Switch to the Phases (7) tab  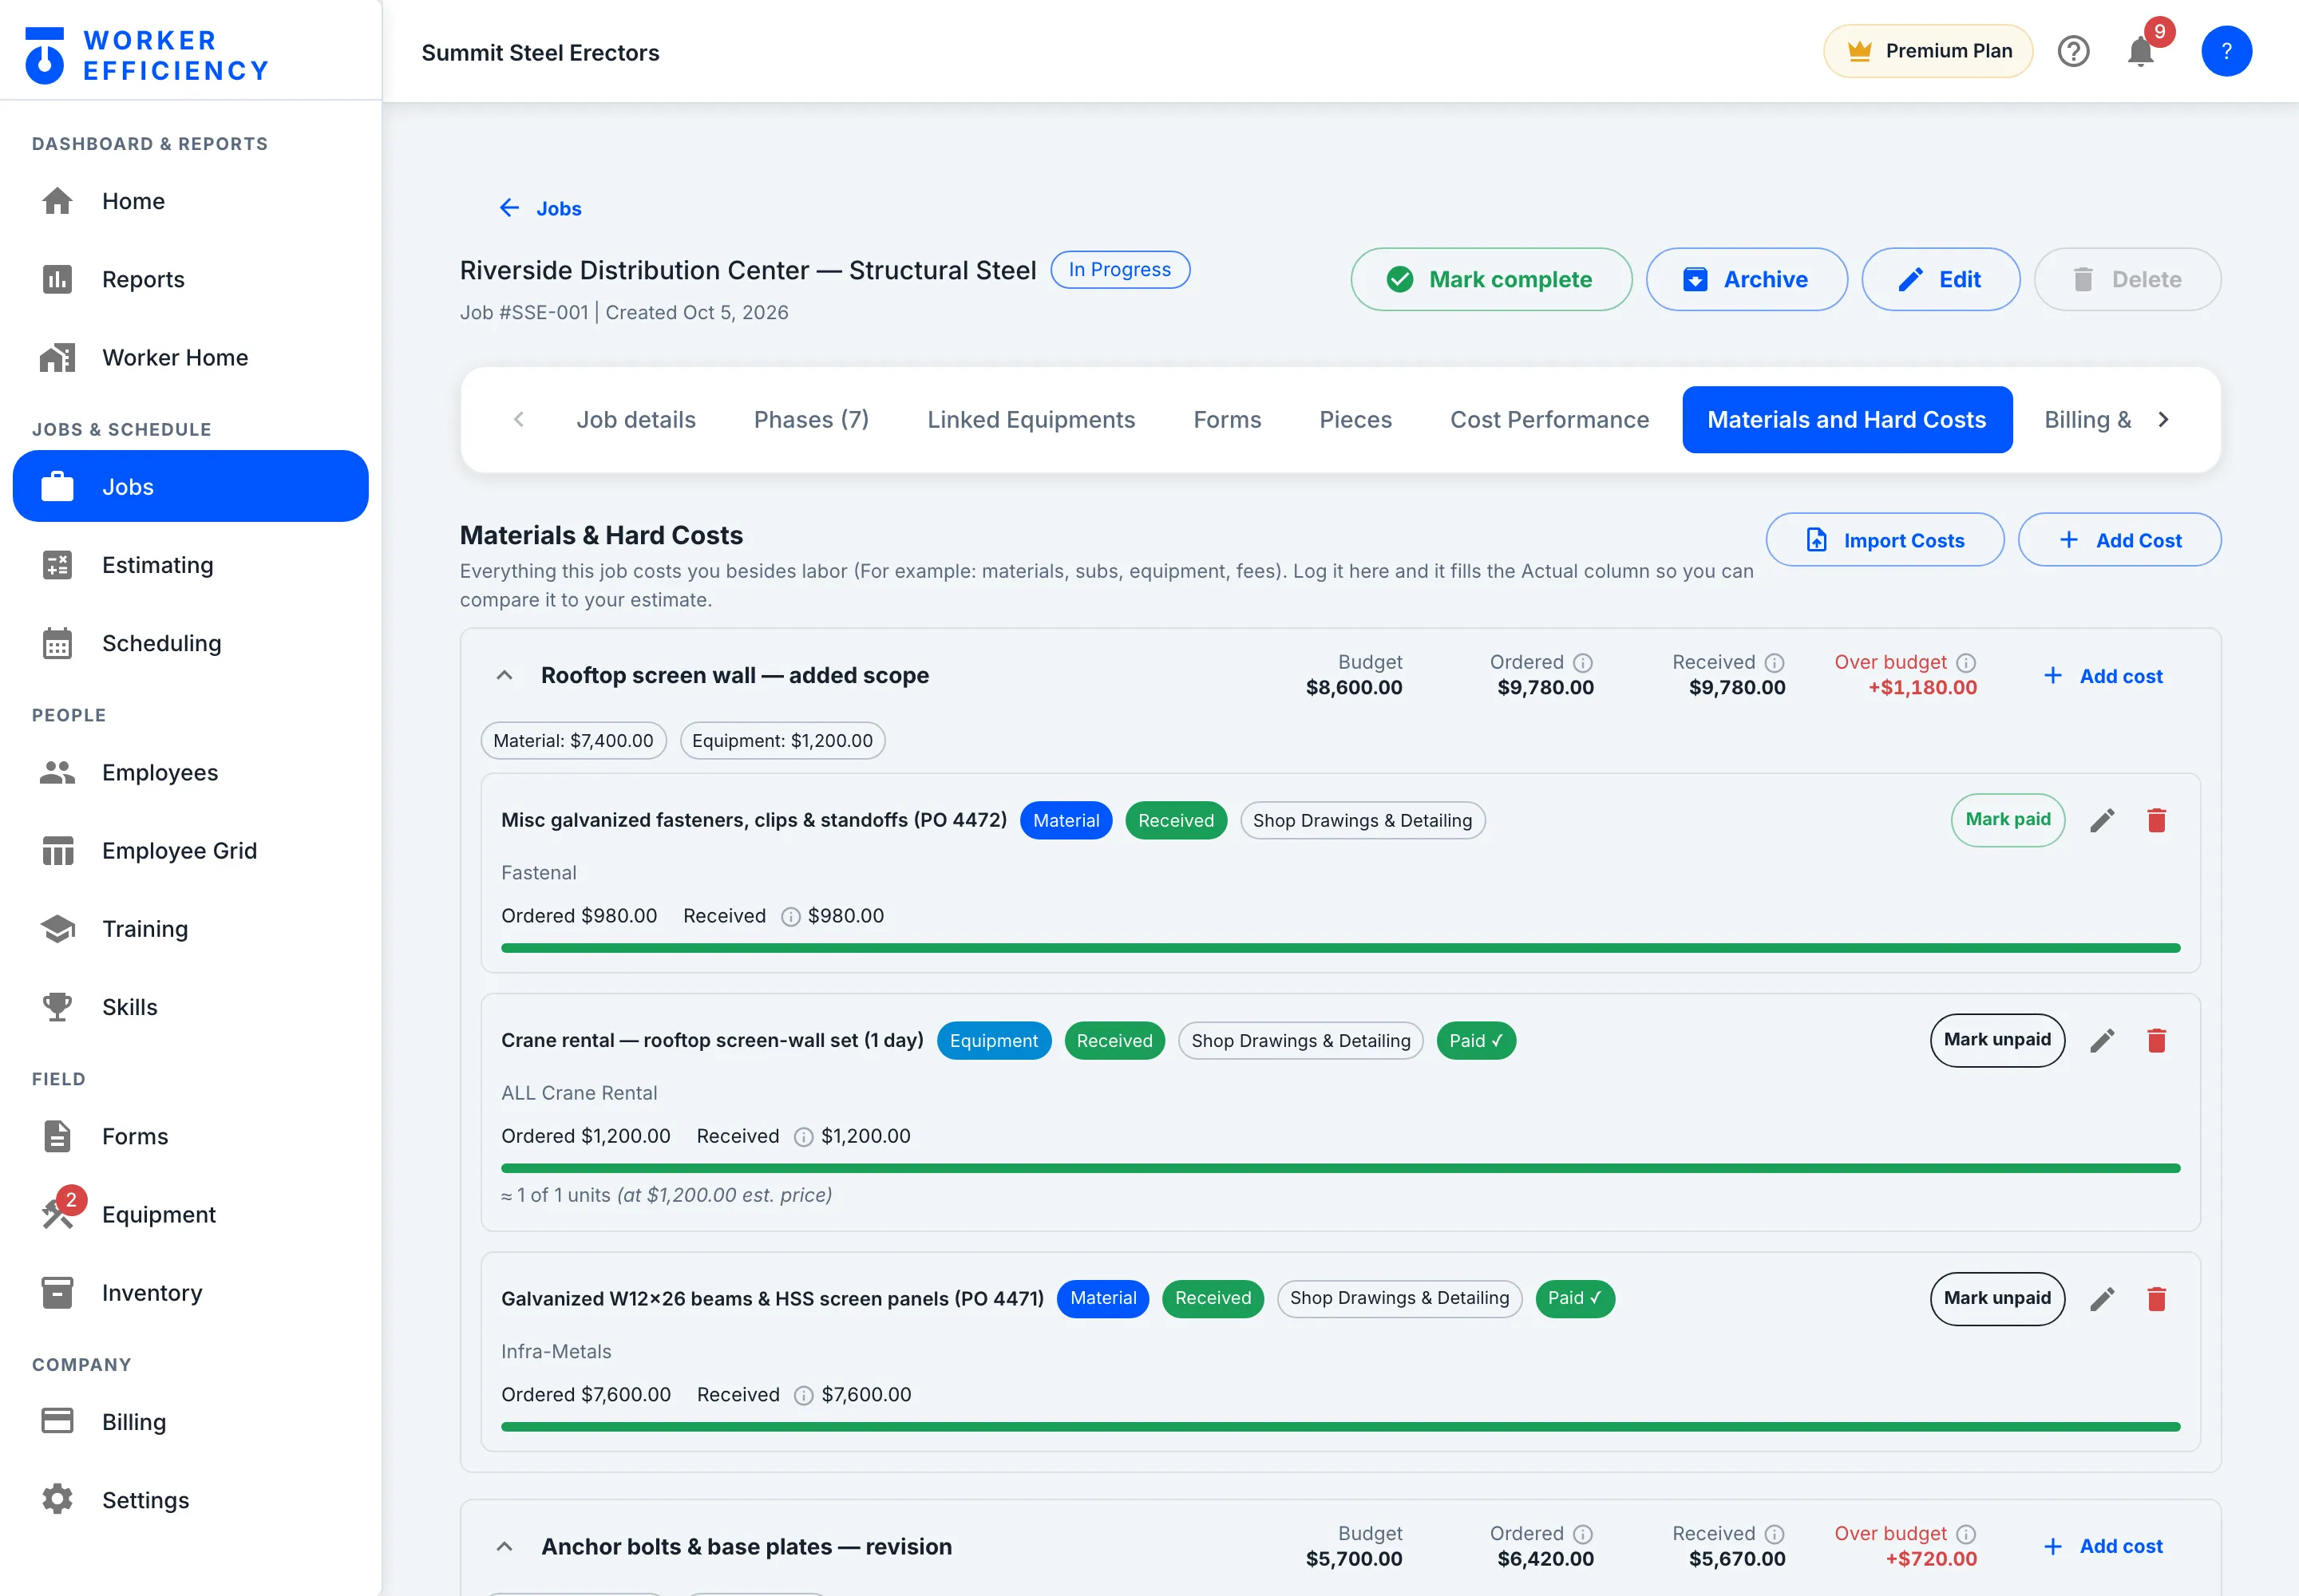(x=811, y=420)
